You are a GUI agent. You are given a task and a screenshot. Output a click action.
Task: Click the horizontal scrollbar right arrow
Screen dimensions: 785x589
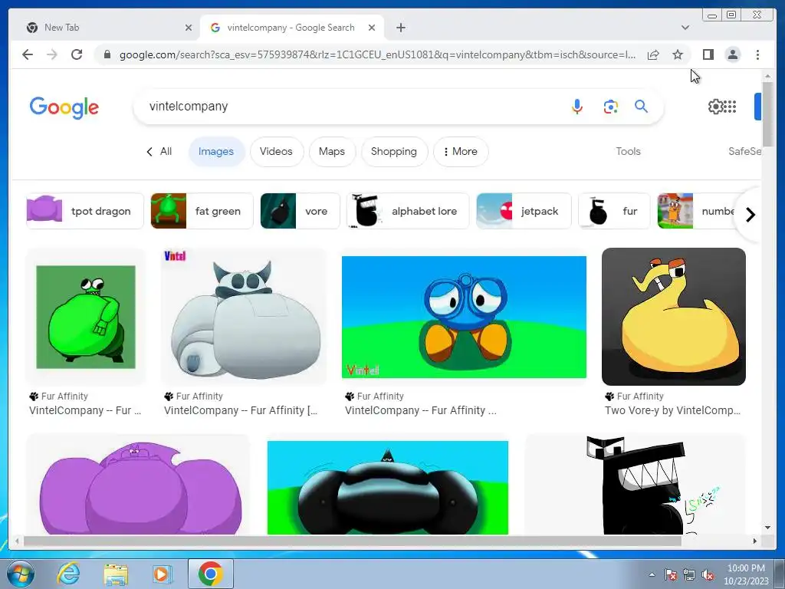(x=755, y=541)
